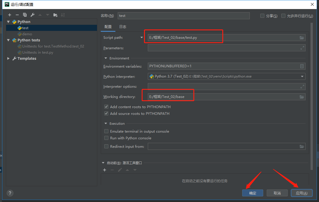Open Python interpreter dropdown

coord(302,77)
